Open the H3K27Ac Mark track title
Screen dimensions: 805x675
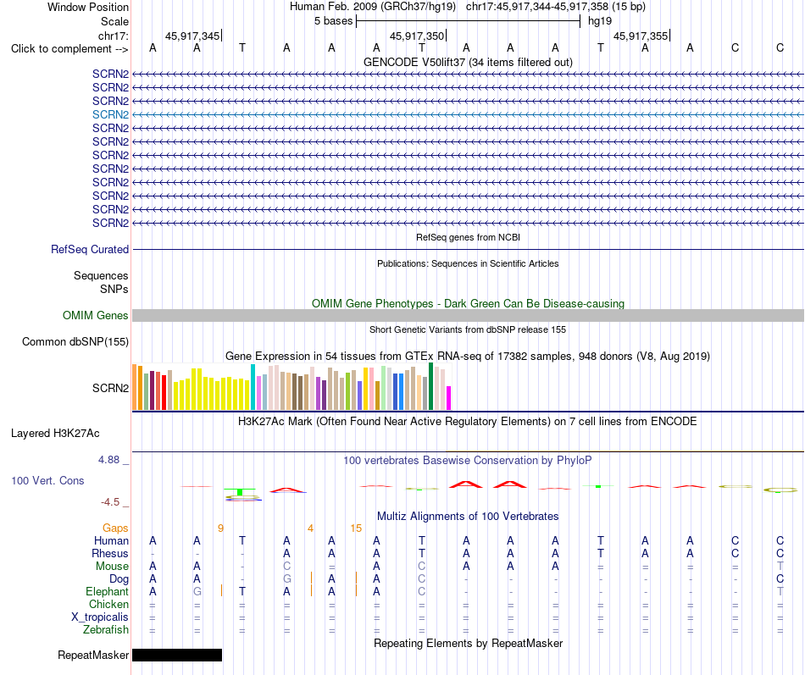click(468, 422)
